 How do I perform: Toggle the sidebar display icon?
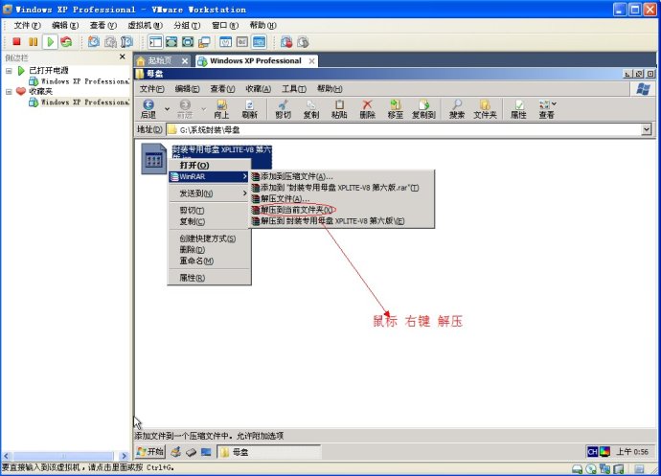[155, 42]
